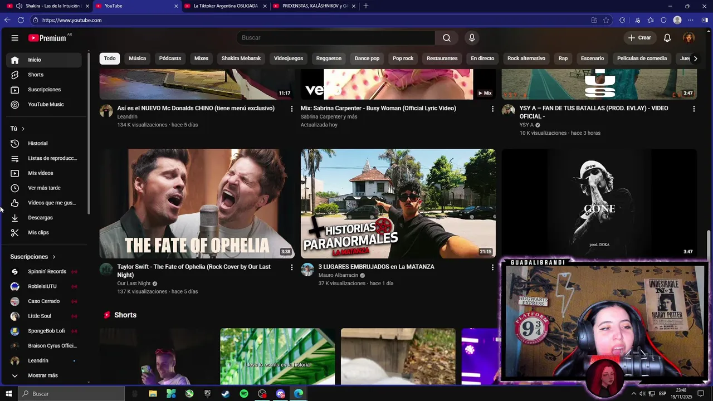Open options for 3 LUGARES EMBRUJADOS video
The height and width of the screenshot is (401, 713).
[492, 268]
